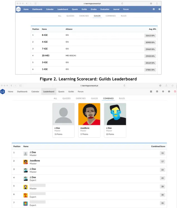The image size is (177, 208).
Task: Open the 20-MEI guild link
Action: pyautogui.click(x=46, y=55)
